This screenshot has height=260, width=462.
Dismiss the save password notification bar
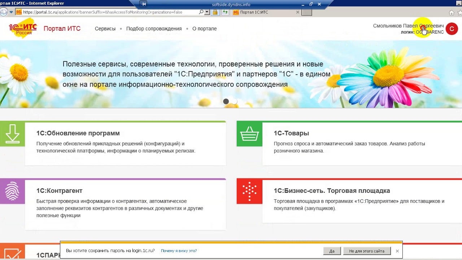pos(397,251)
